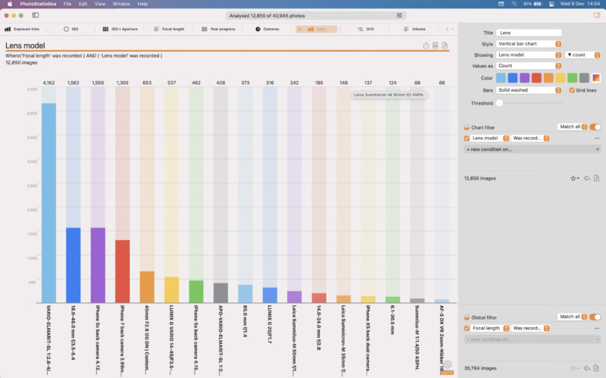606x378 pixels.
Task: Open the Style dropdown showing Vertical bar chart
Action: [529, 44]
